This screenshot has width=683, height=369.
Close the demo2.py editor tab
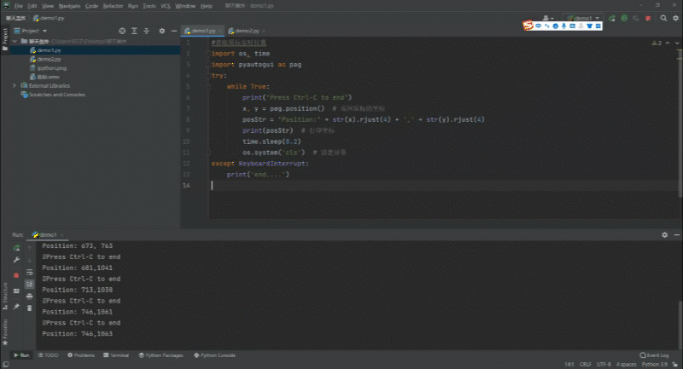click(264, 31)
